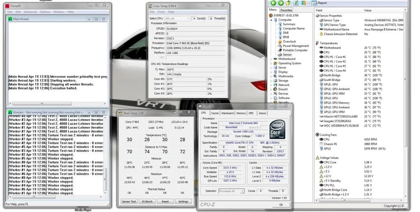
Task: Click Sensor Test button in Real Temp
Action: coord(129,202)
